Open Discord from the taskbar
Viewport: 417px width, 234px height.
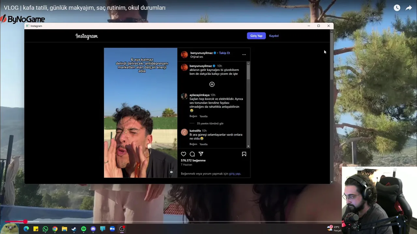click(93, 229)
